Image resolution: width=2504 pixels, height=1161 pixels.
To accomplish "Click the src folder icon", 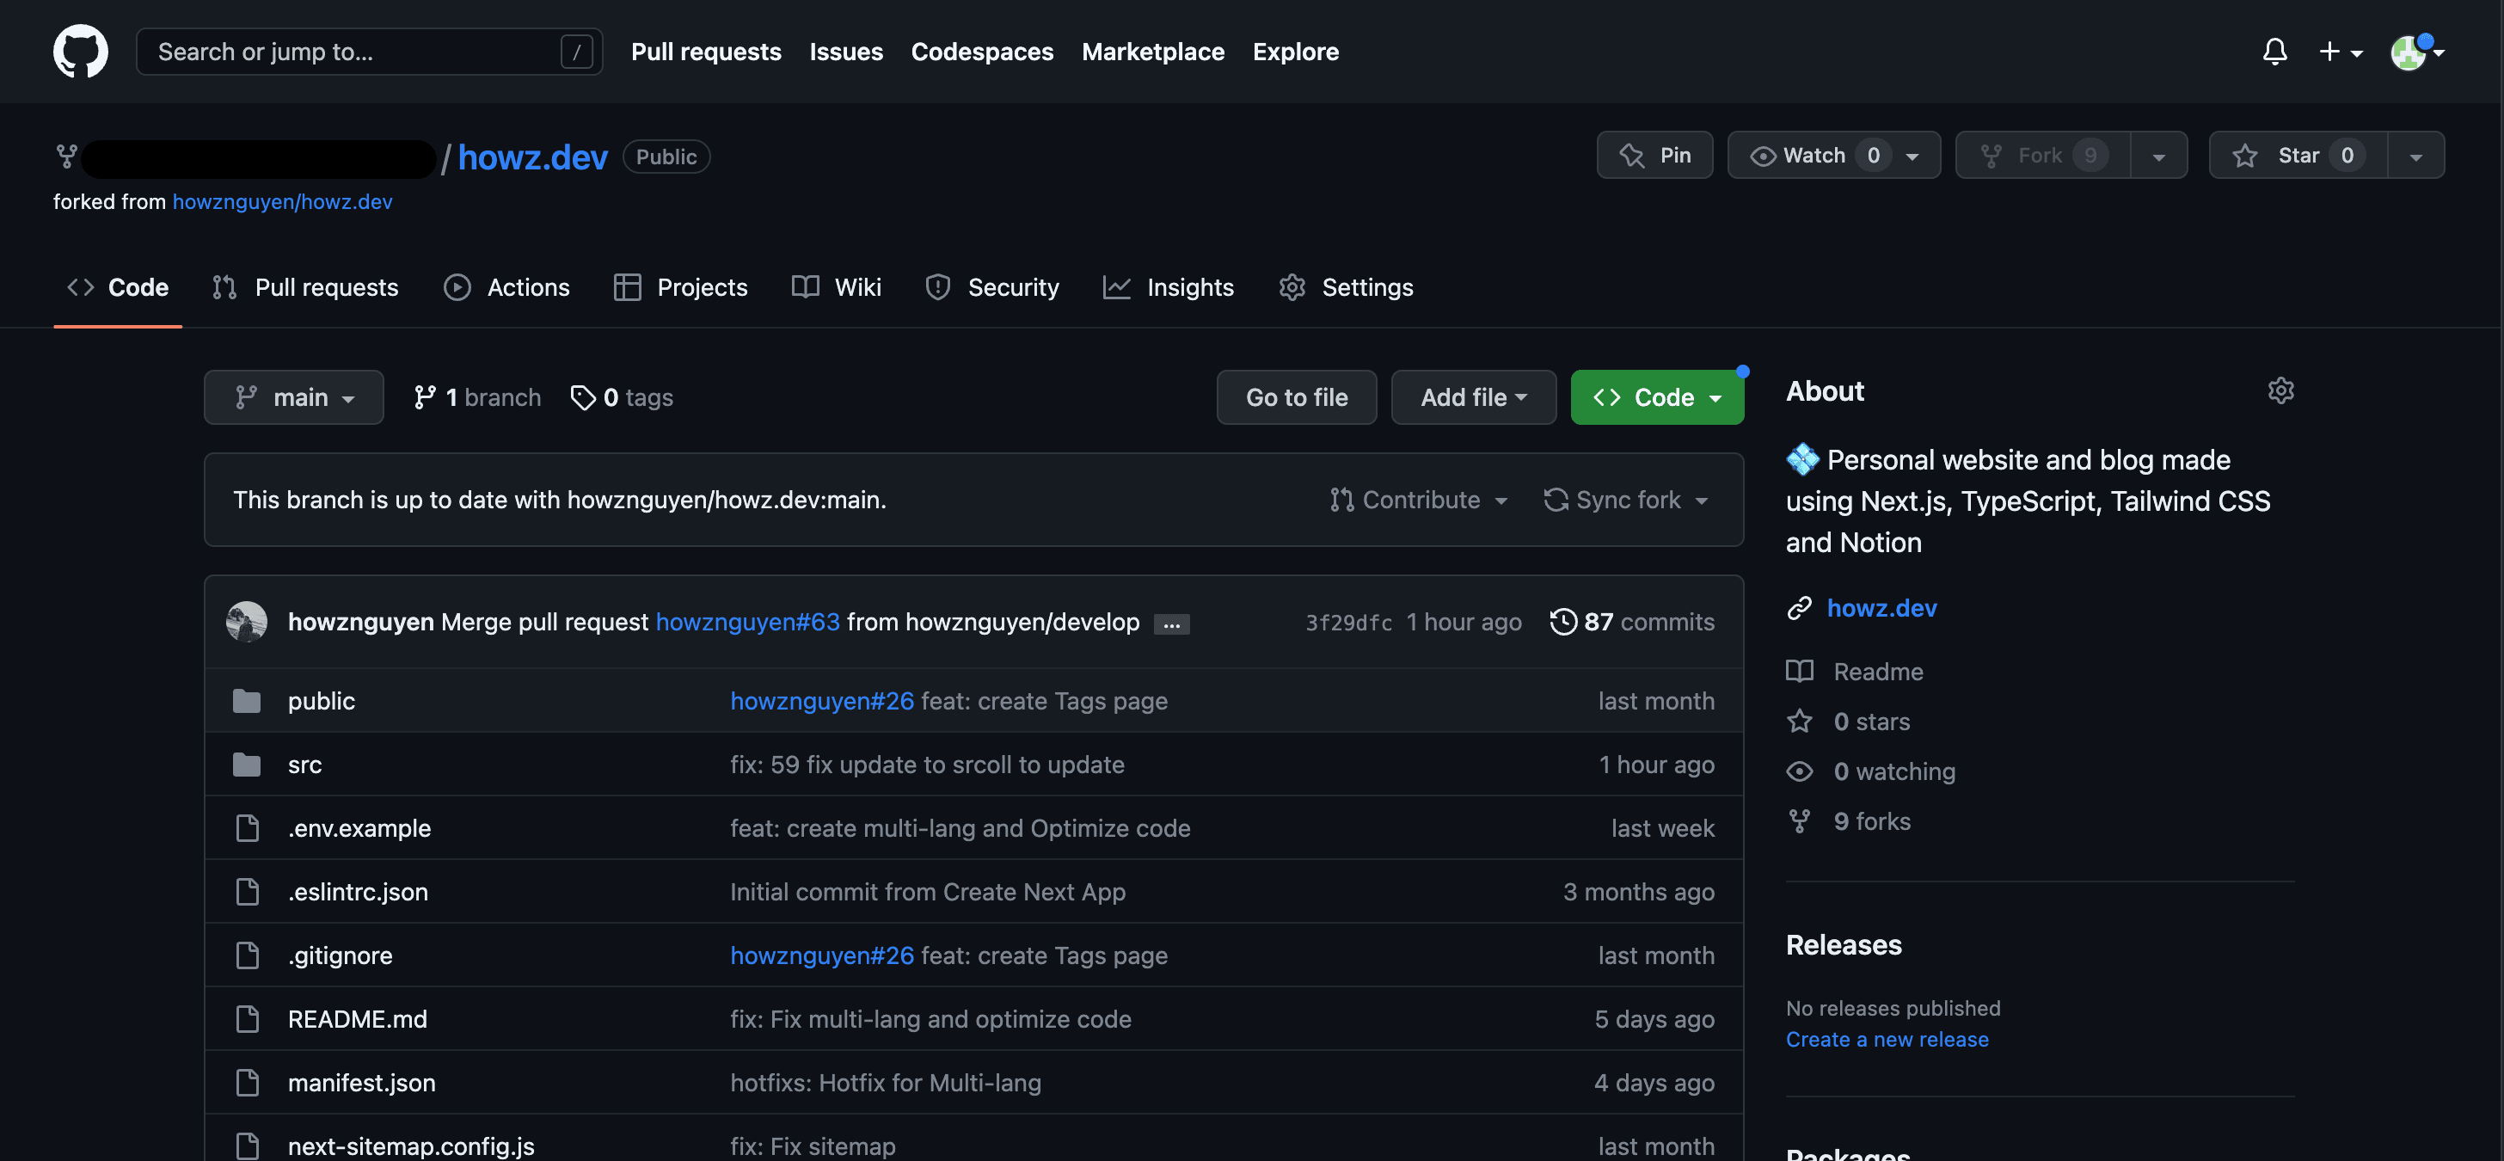I will click(247, 765).
